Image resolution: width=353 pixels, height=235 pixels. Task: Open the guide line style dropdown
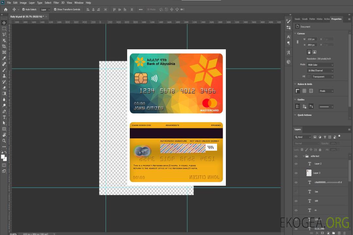click(x=326, y=107)
